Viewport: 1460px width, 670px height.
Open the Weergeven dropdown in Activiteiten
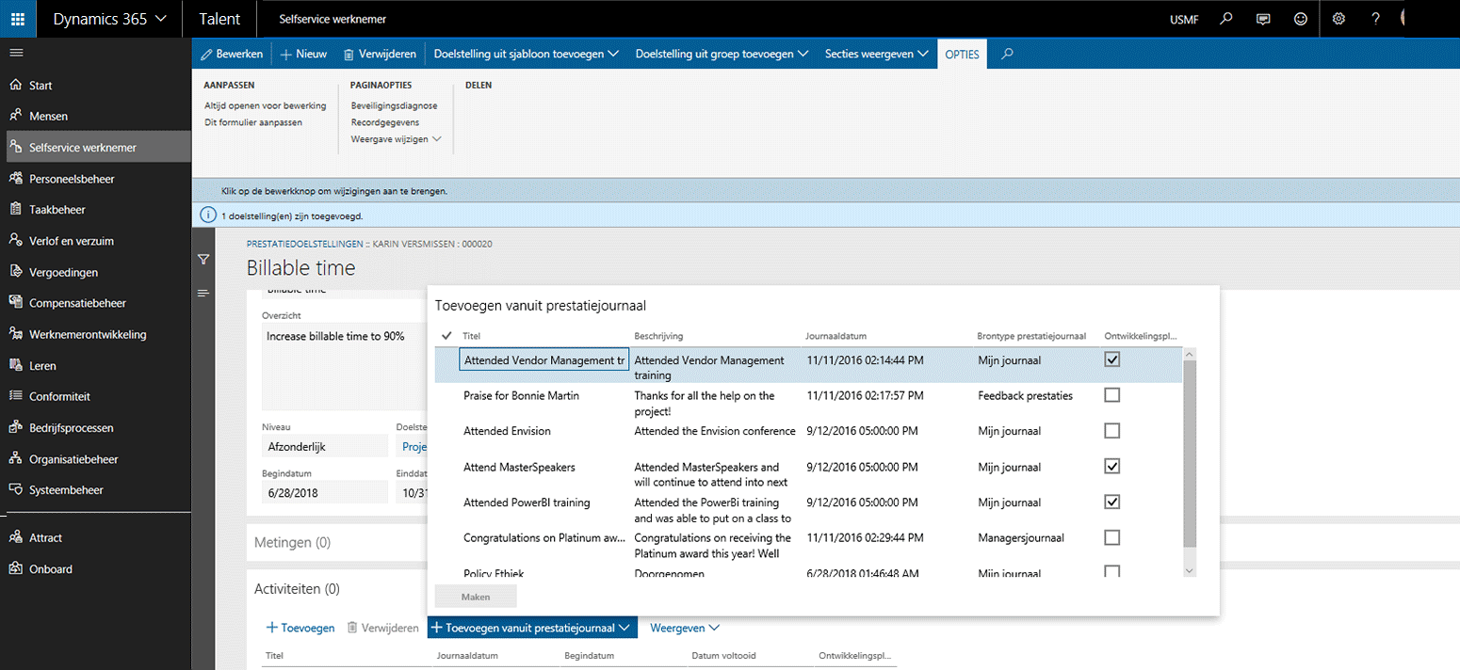[x=685, y=628]
